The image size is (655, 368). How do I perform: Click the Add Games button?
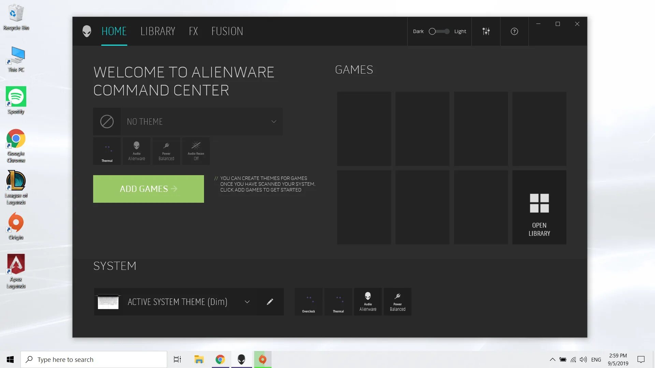coord(148,189)
